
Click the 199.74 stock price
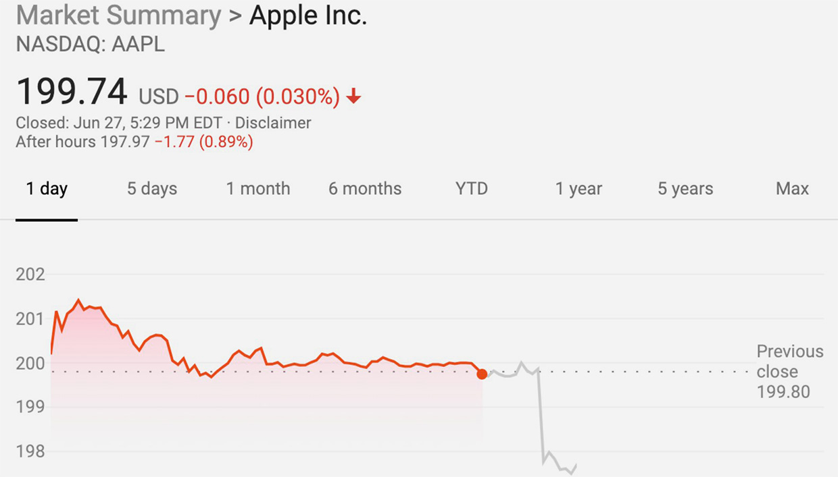[x=72, y=92]
